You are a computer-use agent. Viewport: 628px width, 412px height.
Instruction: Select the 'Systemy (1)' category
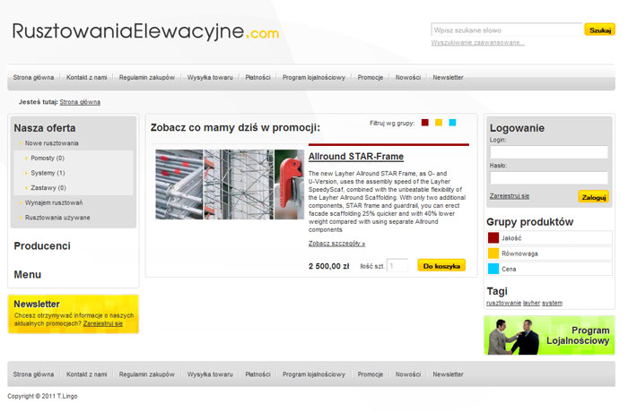tap(48, 173)
